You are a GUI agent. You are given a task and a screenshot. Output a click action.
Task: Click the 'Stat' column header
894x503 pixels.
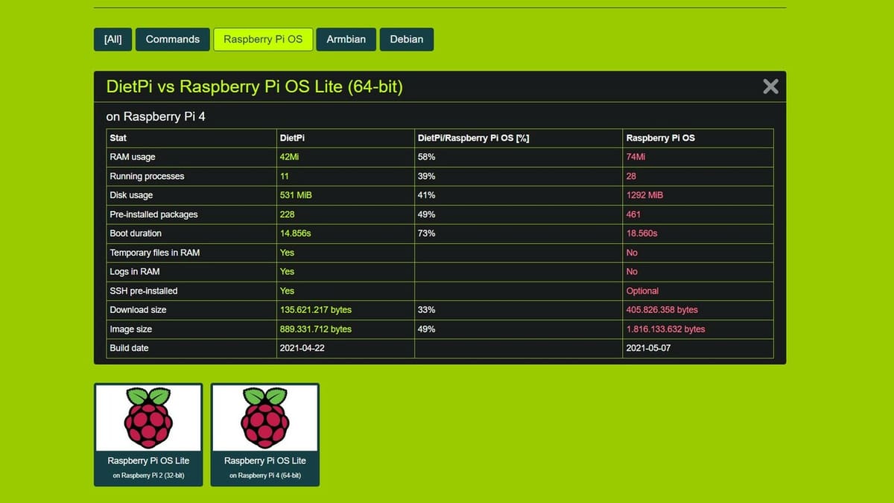118,138
